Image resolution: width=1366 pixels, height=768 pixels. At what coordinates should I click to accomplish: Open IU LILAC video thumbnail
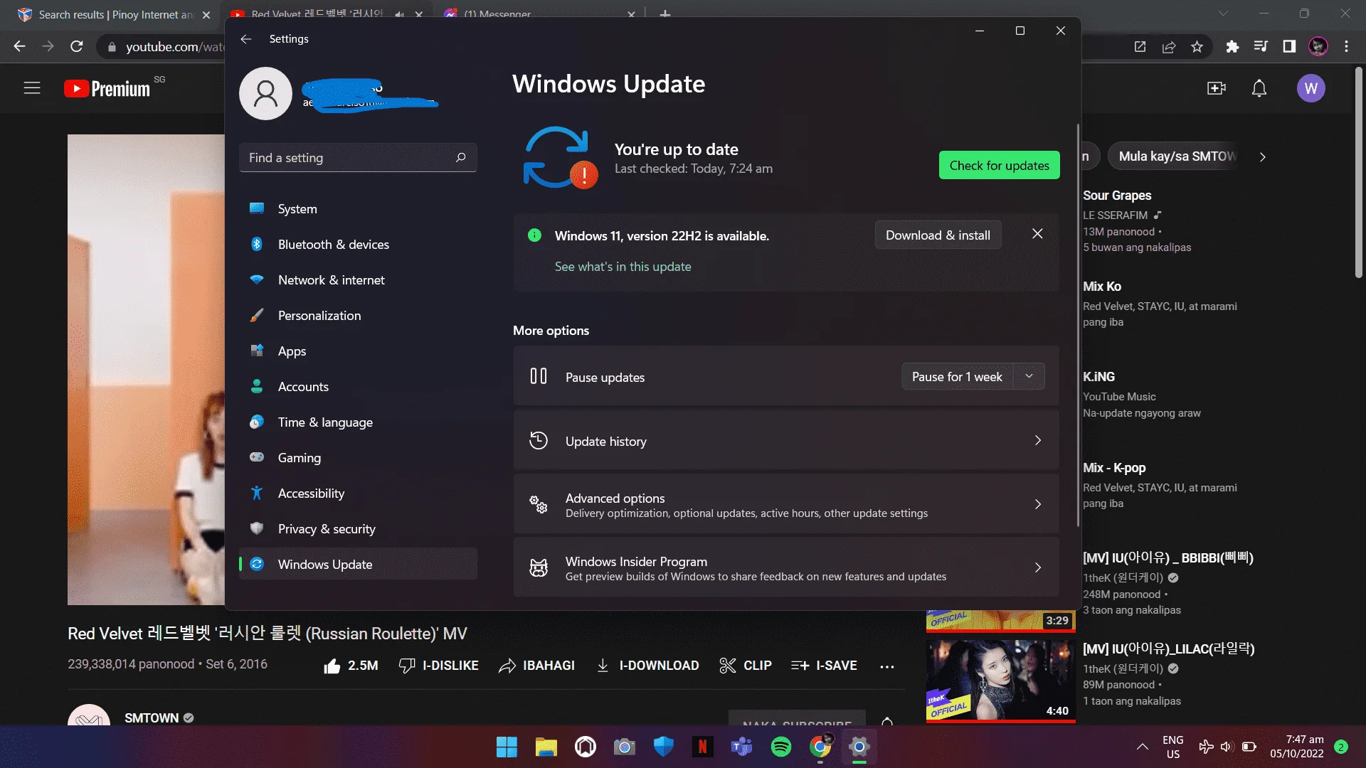(1000, 680)
